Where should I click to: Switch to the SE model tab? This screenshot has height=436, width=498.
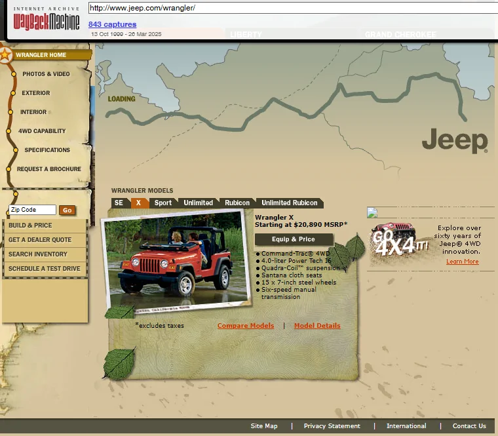(119, 203)
